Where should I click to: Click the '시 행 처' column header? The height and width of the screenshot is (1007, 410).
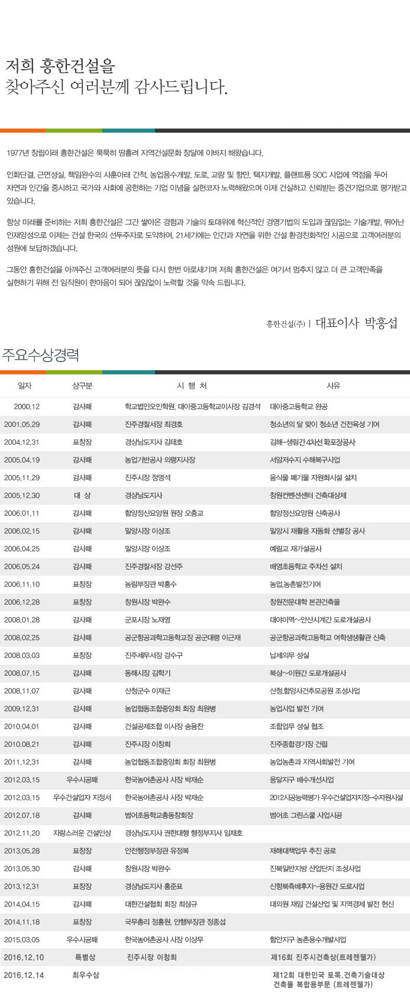pos(192,386)
